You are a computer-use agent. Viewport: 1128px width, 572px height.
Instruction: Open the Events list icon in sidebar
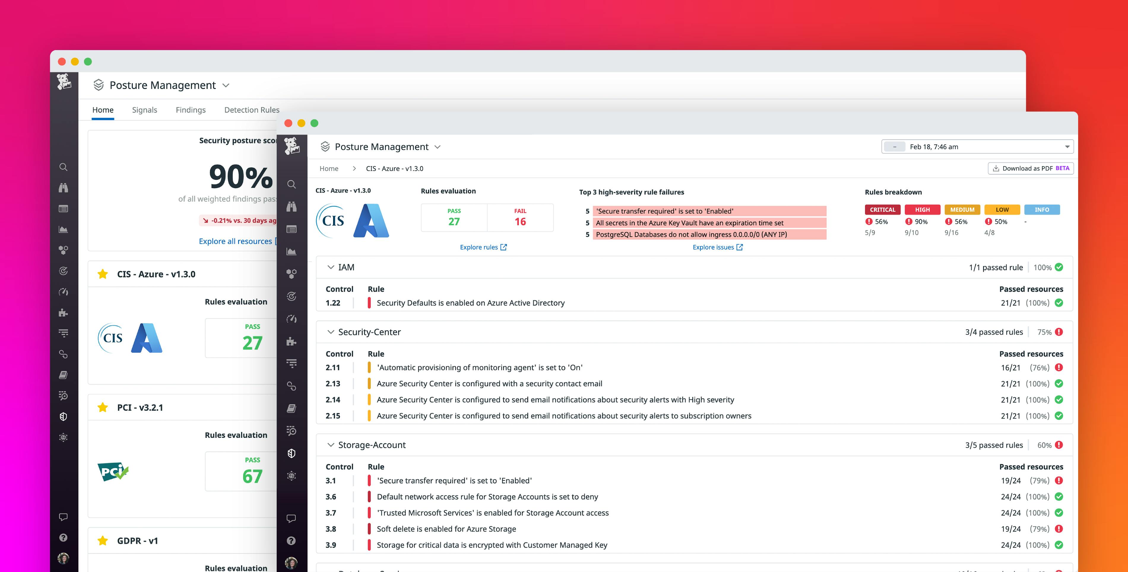click(x=291, y=229)
